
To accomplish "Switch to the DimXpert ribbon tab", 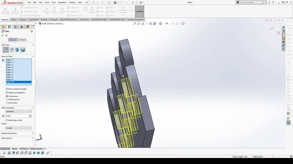I will pyautogui.click(x=54, y=20).
